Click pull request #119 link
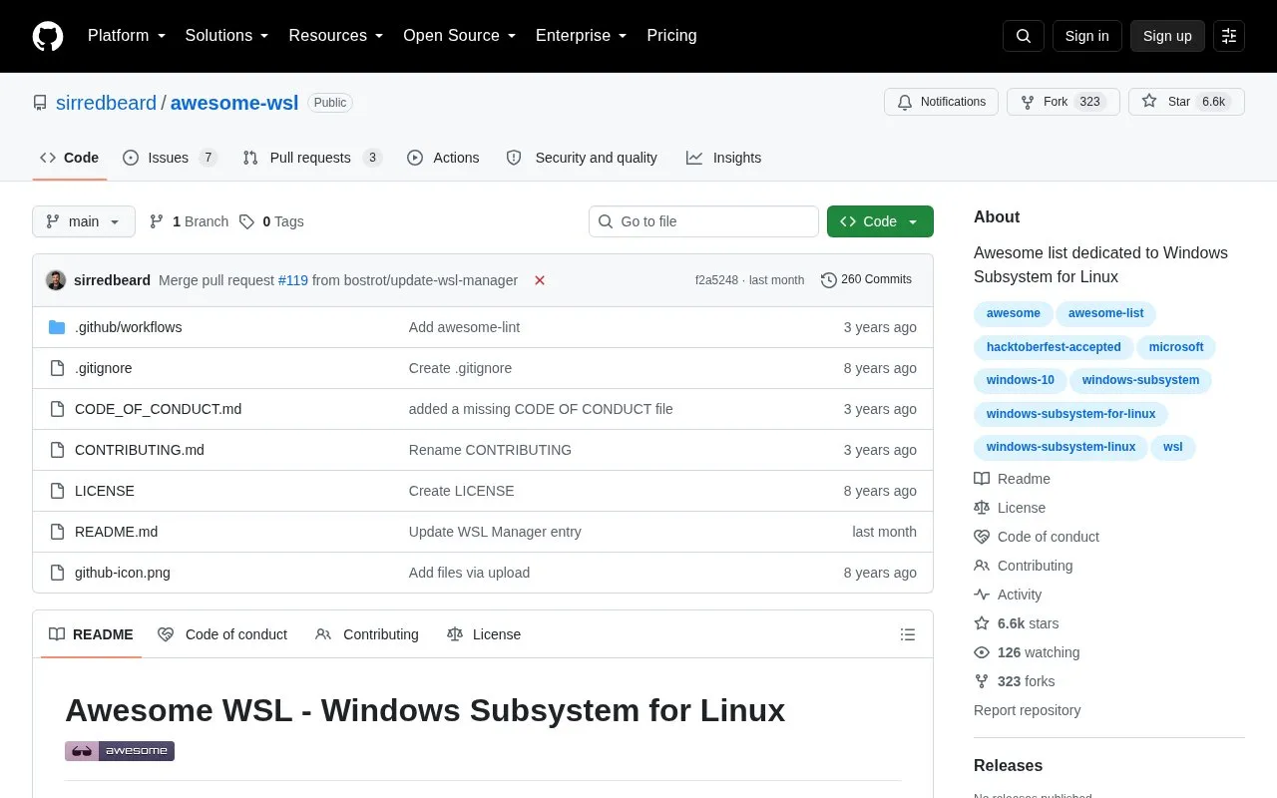 [x=293, y=280]
